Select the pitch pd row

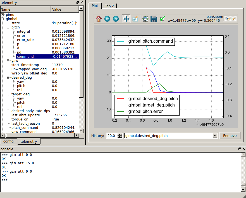tap(40, 52)
